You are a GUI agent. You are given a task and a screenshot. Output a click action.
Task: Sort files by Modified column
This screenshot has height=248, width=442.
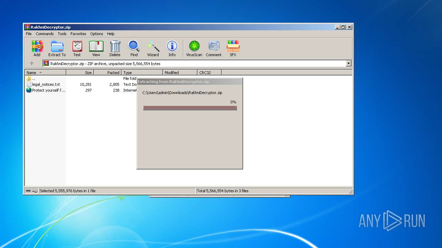click(180, 72)
